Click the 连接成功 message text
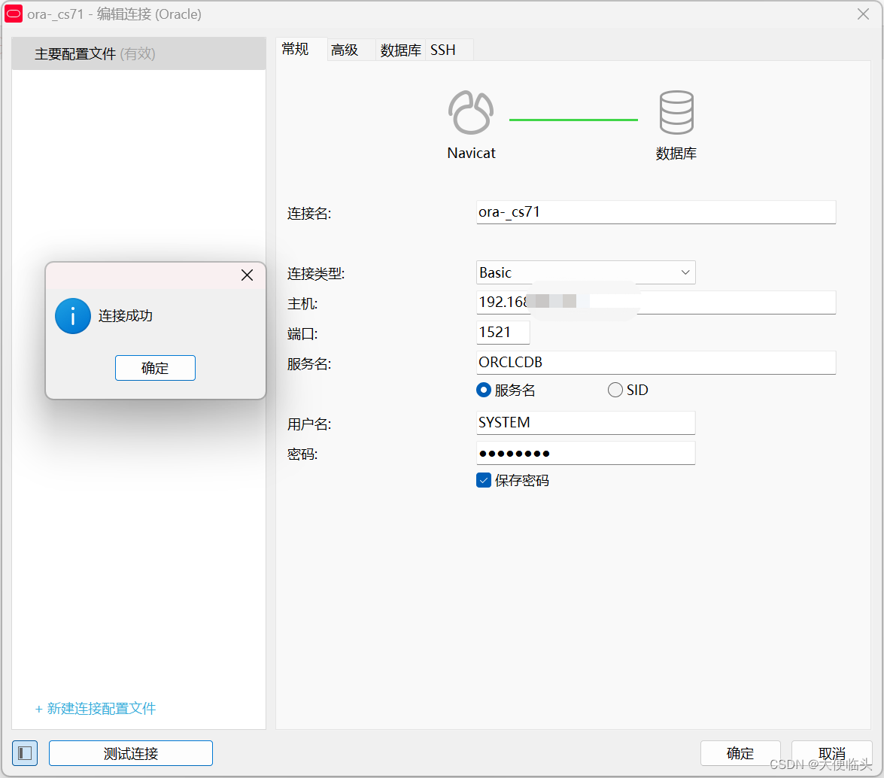The width and height of the screenshot is (884, 778). pyautogui.click(x=126, y=316)
